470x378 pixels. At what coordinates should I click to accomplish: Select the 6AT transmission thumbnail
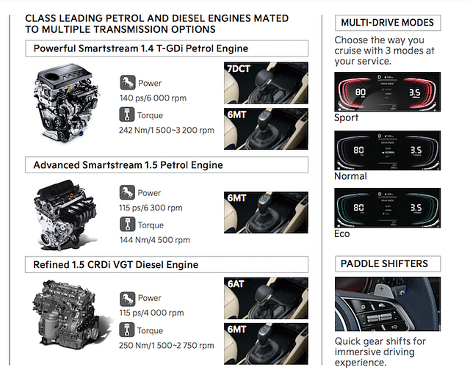(x=266, y=298)
